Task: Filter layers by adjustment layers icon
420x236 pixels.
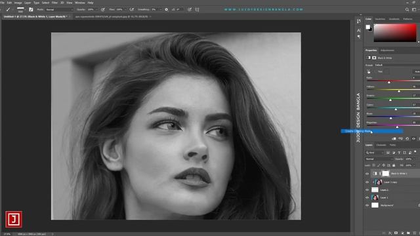Action: pyautogui.click(x=394, y=153)
